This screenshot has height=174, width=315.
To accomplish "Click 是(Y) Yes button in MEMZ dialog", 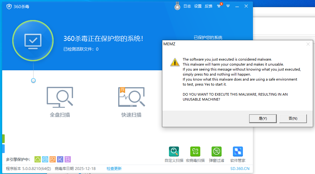I will [x=263, y=118].
